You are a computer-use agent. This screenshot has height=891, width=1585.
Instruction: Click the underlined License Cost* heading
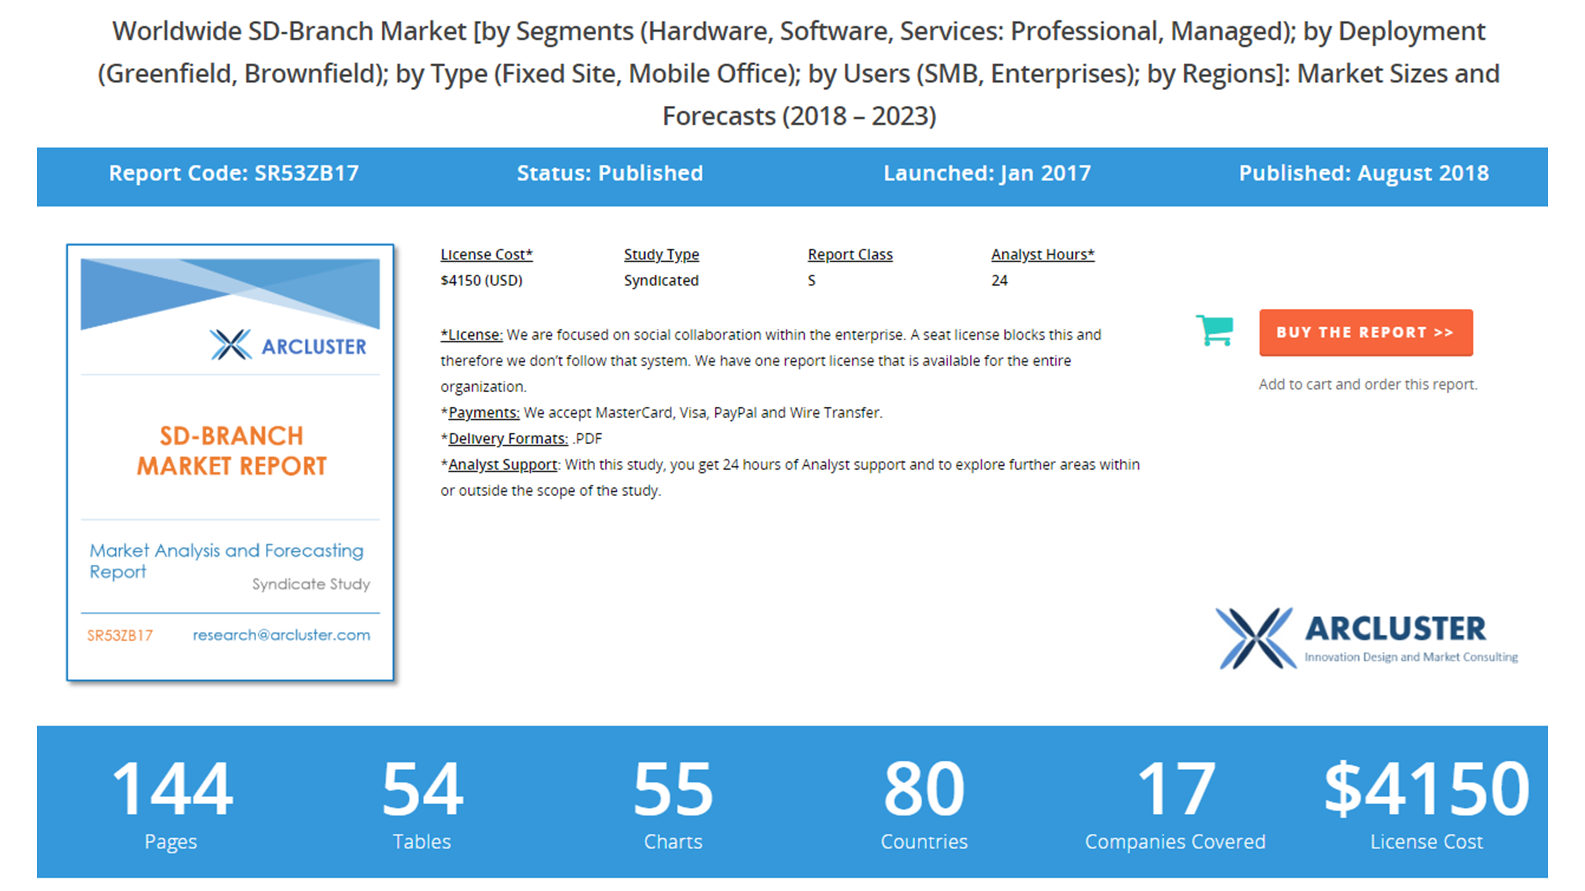[487, 255]
